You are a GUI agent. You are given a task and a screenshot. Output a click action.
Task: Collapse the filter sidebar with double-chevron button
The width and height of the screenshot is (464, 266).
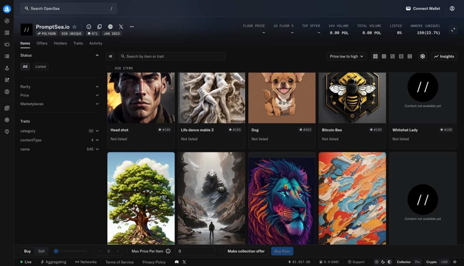(111, 57)
